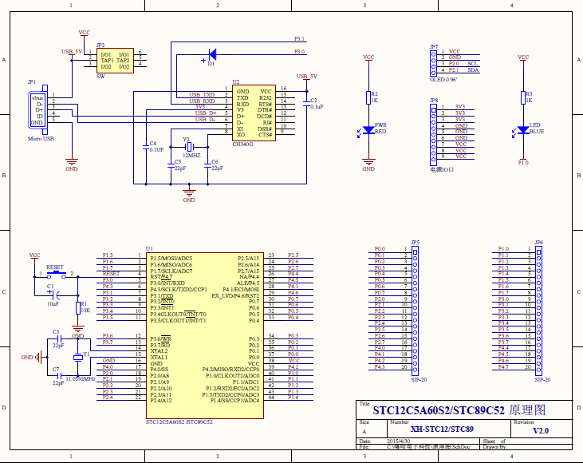583x463 pixels.
Task: Select the R1 10K resistor symbol
Action: pyautogui.click(x=78, y=308)
